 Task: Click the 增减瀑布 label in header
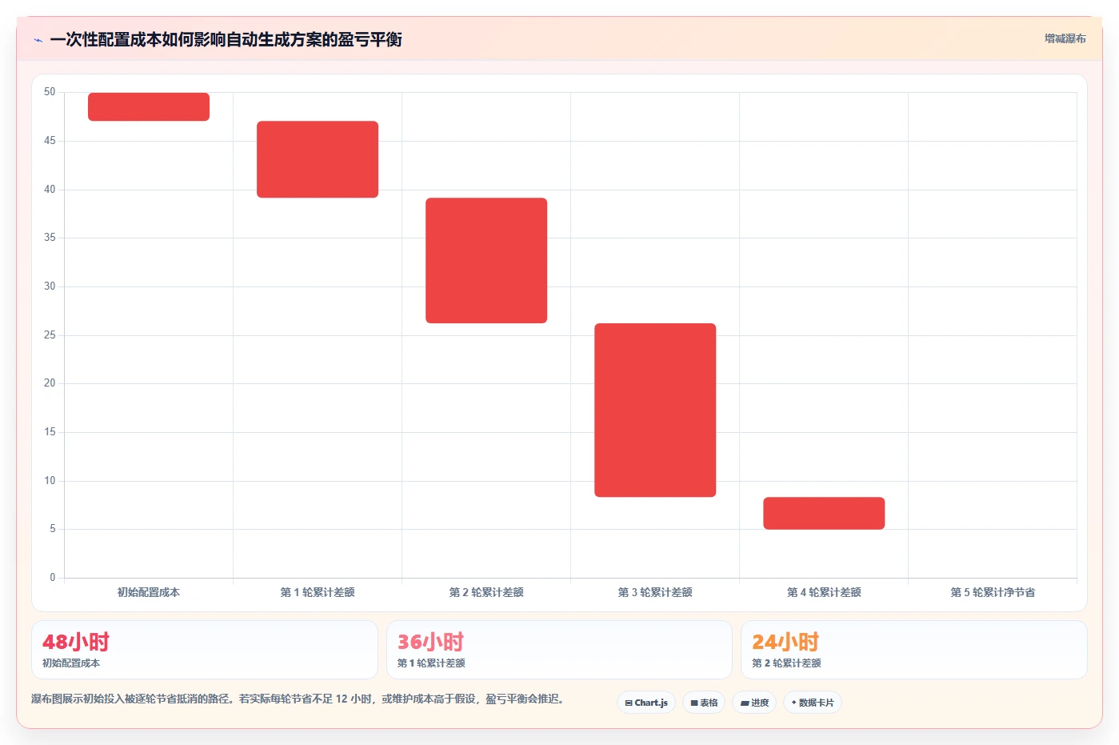tap(1065, 38)
